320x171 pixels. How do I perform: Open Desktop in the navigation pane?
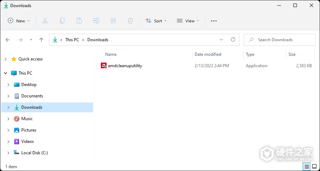29,85
